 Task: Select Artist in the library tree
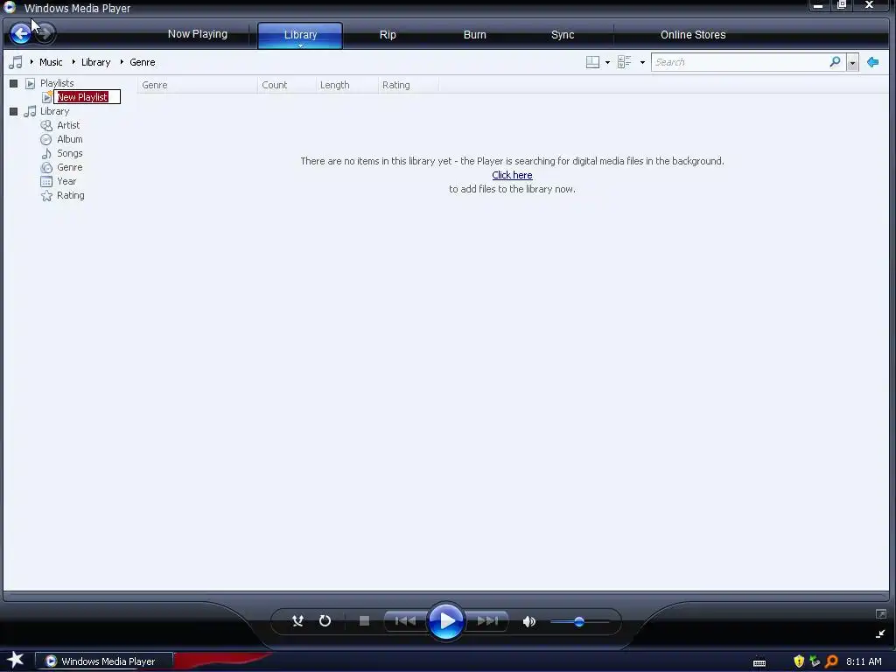[x=68, y=125]
